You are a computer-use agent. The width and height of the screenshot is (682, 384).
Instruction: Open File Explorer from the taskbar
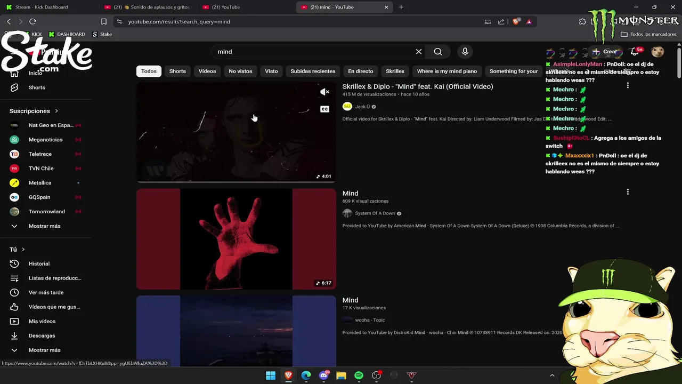(341, 375)
